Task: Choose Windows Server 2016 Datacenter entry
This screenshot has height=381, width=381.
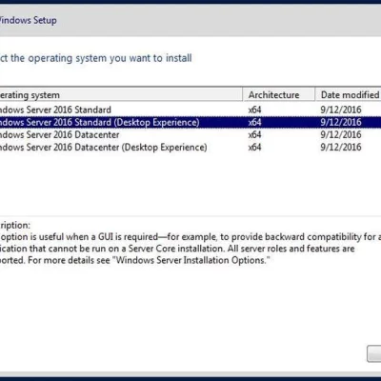Action: pyautogui.click(x=190, y=134)
